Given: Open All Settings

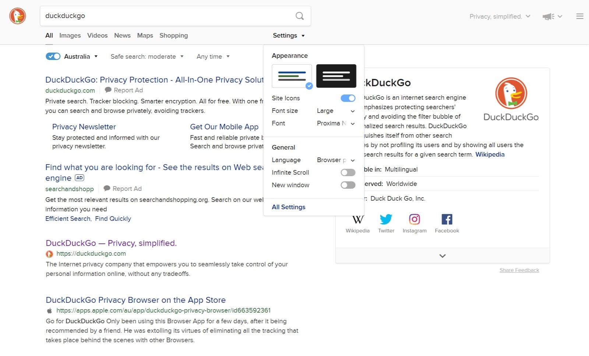Looking at the screenshot, I should (x=288, y=207).
